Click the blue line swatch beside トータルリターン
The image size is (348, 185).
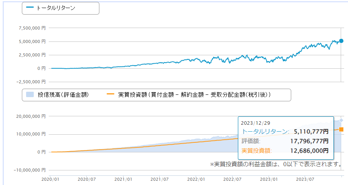[30, 7]
